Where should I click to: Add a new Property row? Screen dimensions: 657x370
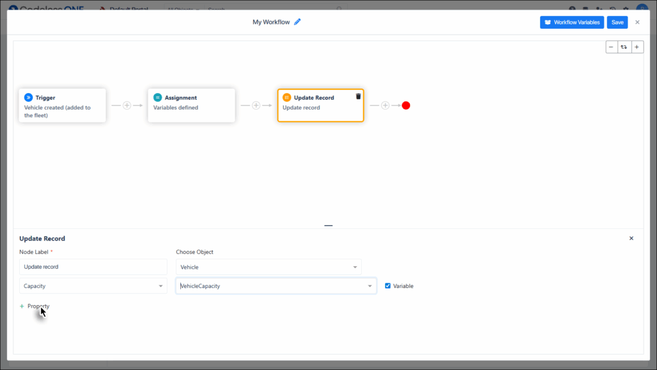point(35,307)
